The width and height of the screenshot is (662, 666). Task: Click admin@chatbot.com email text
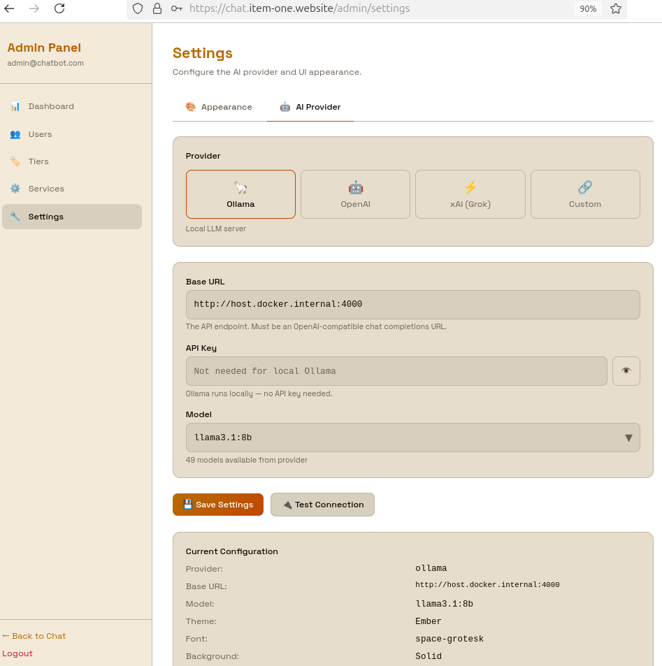pyautogui.click(x=45, y=63)
